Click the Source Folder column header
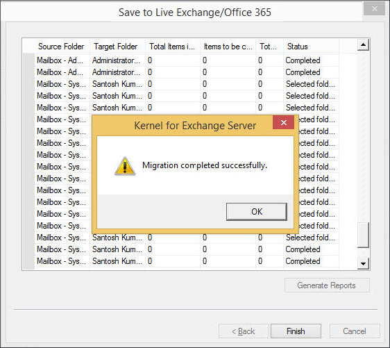Image resolution: width=390 pixels, height=348 pixels. (x=61, y=47)
